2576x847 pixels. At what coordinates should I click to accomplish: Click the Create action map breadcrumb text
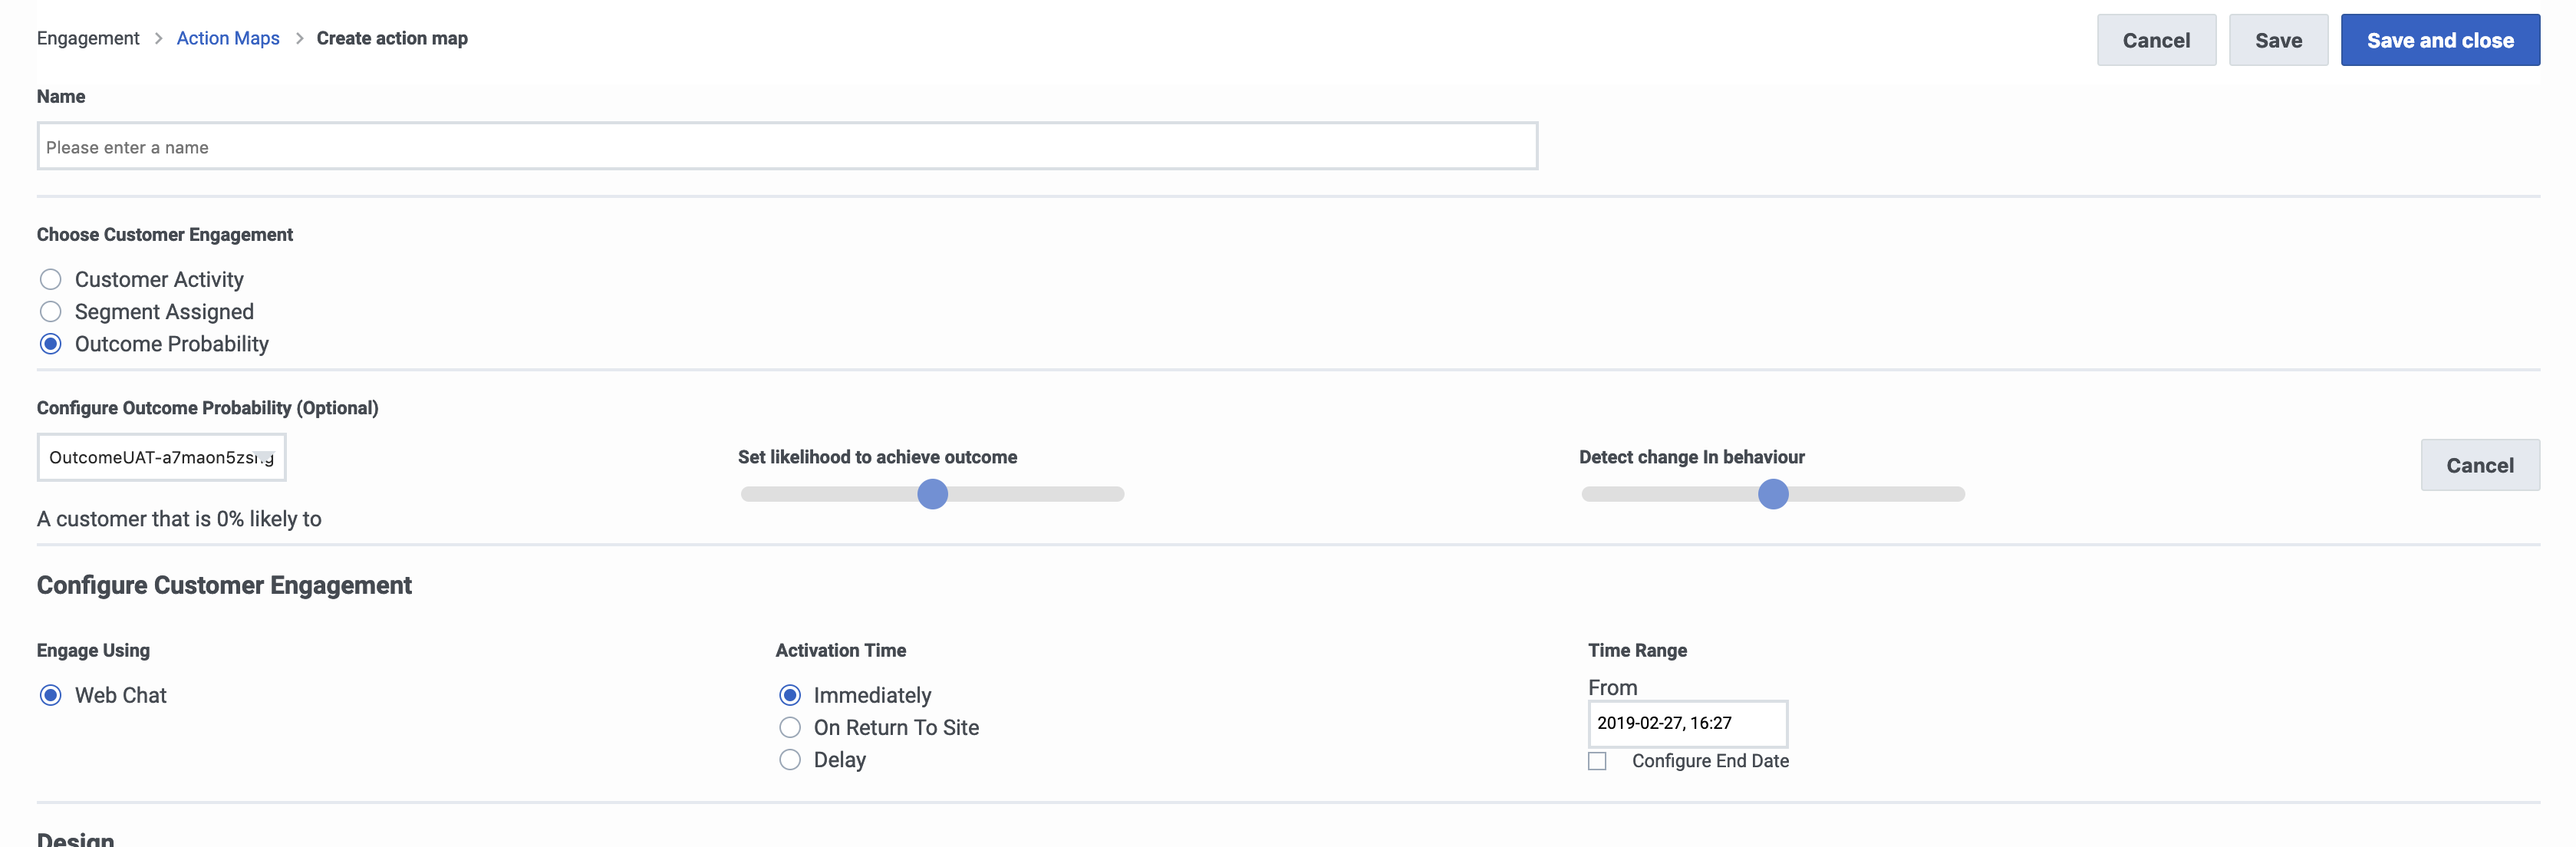point(392,38)
